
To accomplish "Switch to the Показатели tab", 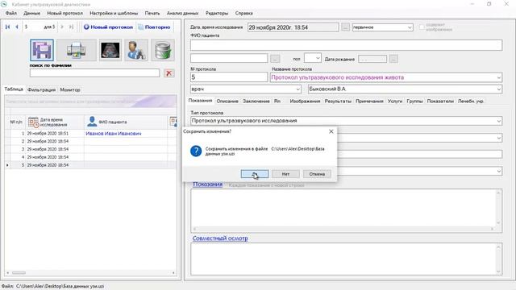I will tap(440, 101).
